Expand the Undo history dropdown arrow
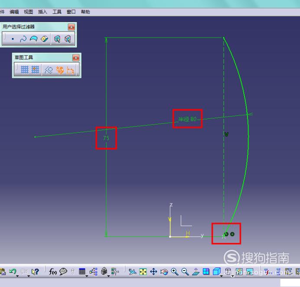Screen dimensions: 300x287 click(17, 276)
